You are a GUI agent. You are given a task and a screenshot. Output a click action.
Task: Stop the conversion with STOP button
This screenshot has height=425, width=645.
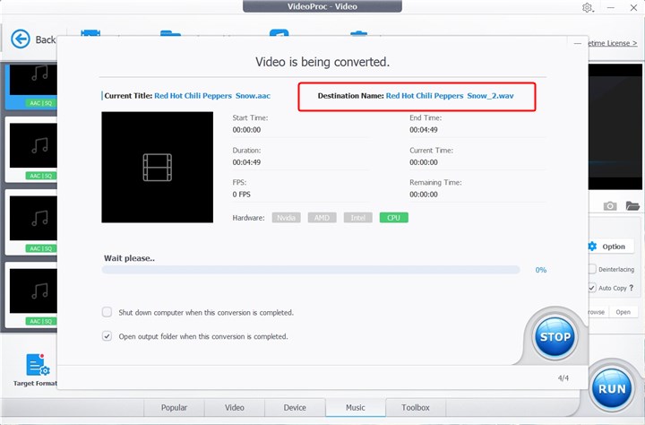click(555, 336)
